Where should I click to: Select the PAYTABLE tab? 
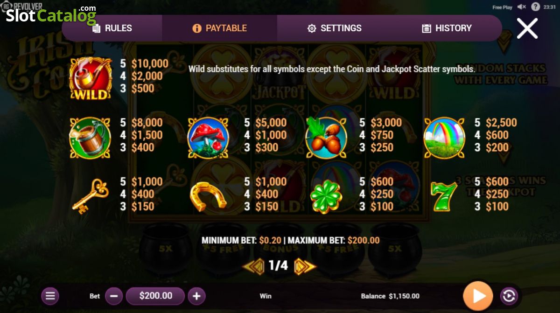(x=220, y=28)
